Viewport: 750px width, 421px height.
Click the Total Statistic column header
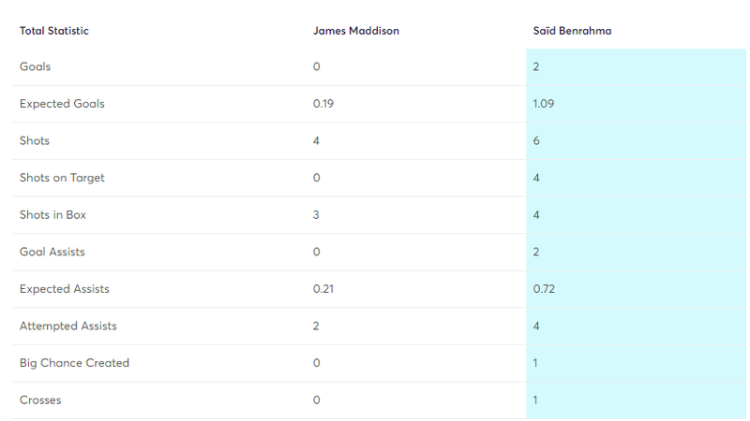54,31
